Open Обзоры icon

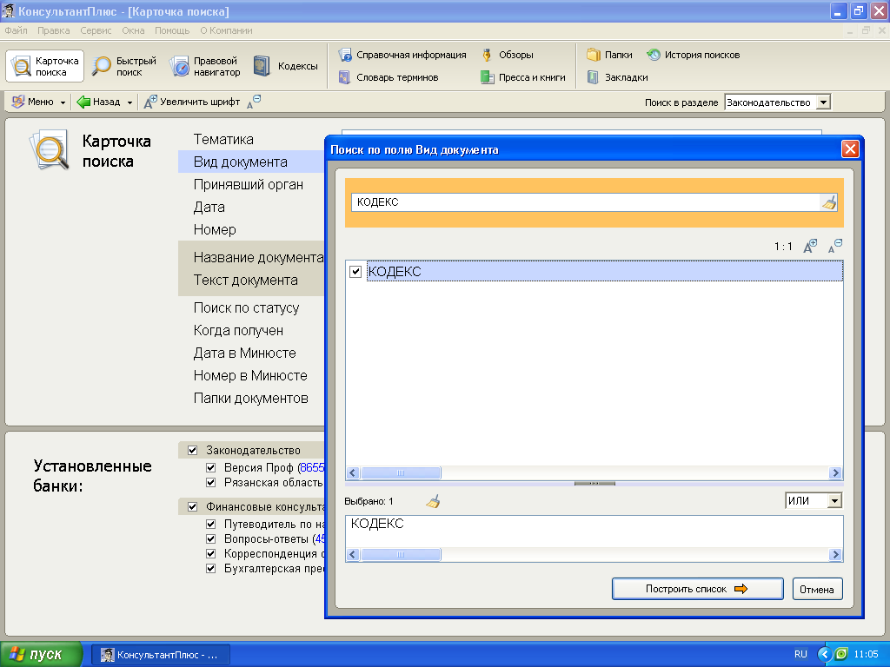[x=487, y=55]
